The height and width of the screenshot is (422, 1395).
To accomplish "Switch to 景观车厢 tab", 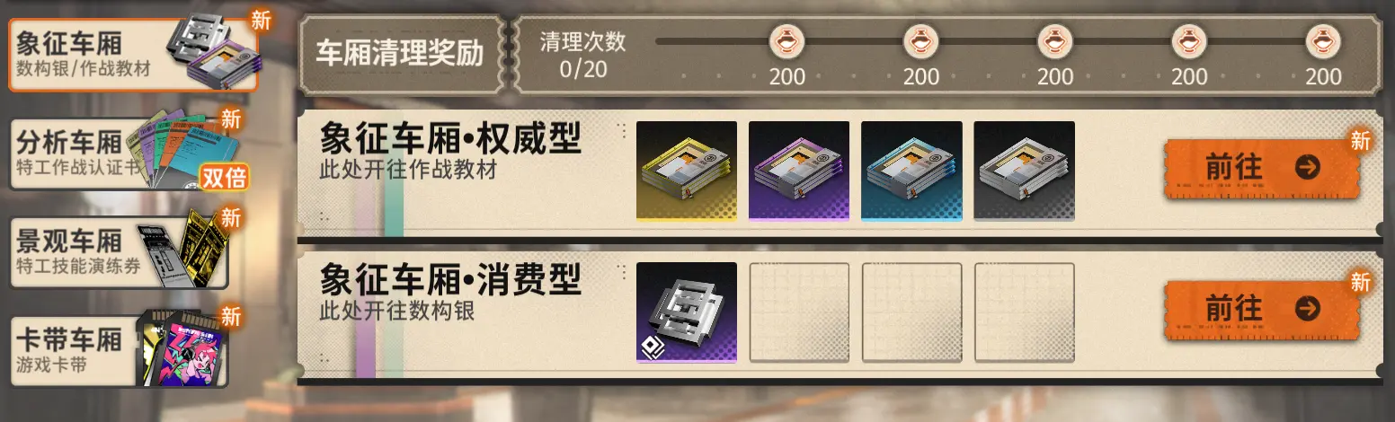I will tap(119, 251).
